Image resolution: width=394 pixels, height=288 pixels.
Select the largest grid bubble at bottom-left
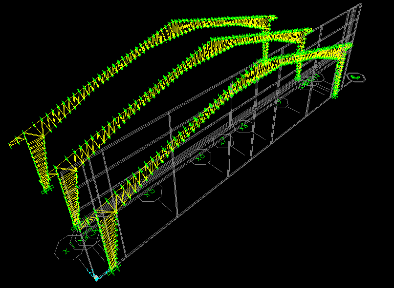coord(66,250)
